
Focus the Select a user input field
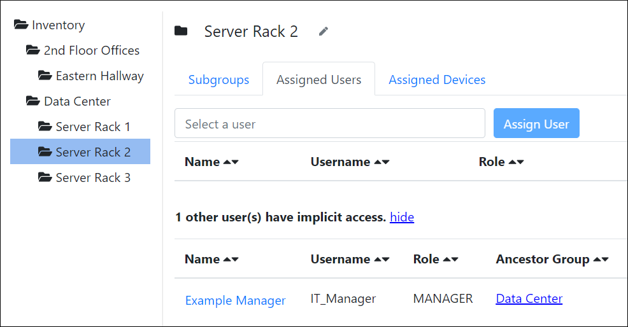(x=329, y=123)
